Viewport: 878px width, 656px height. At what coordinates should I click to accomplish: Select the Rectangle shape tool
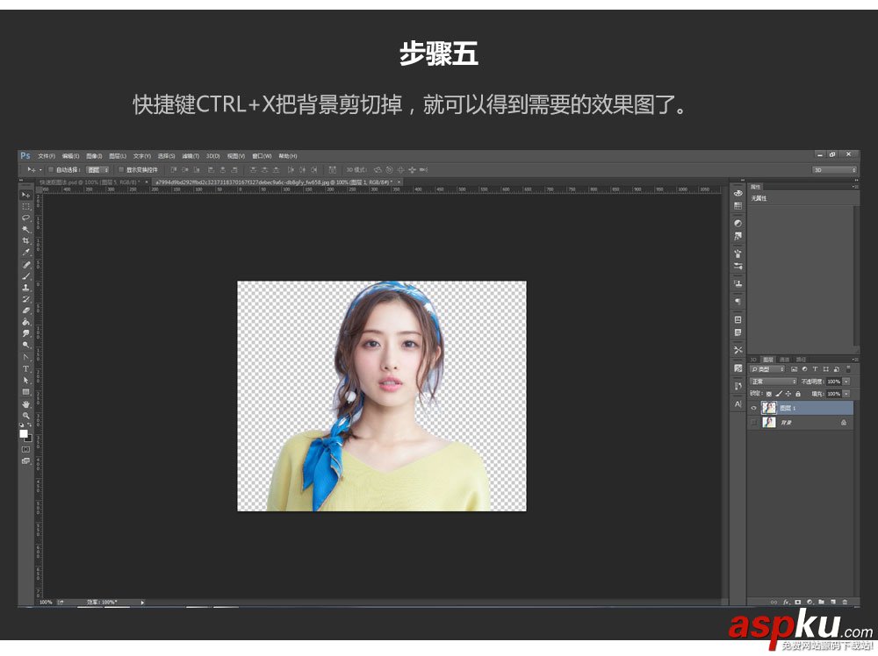point(25,392)
